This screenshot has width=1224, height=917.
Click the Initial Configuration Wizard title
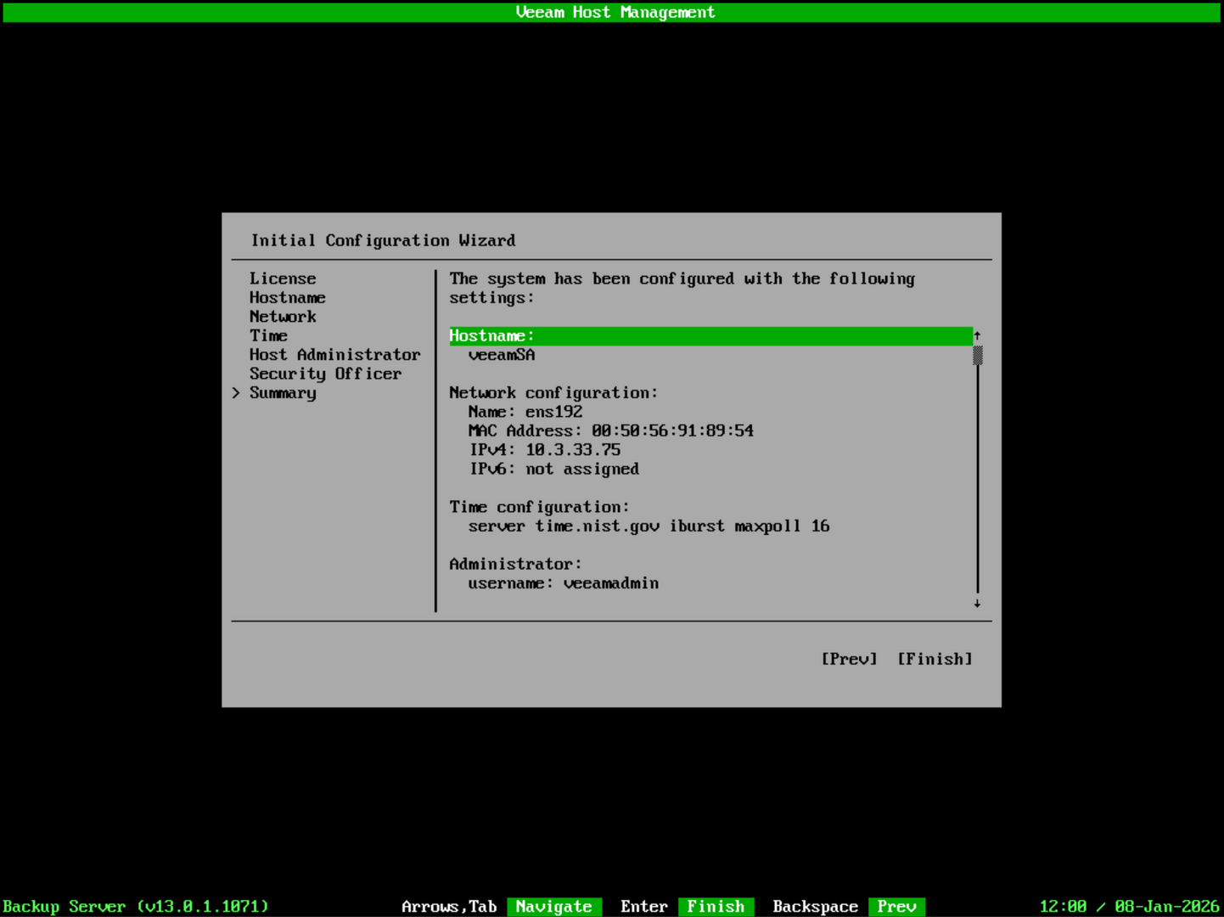click(383, 240)
